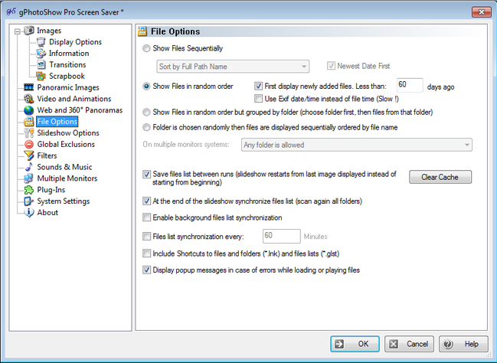Open Slideshow Options in the tree
497x363 pixels.
pos(67,133)
